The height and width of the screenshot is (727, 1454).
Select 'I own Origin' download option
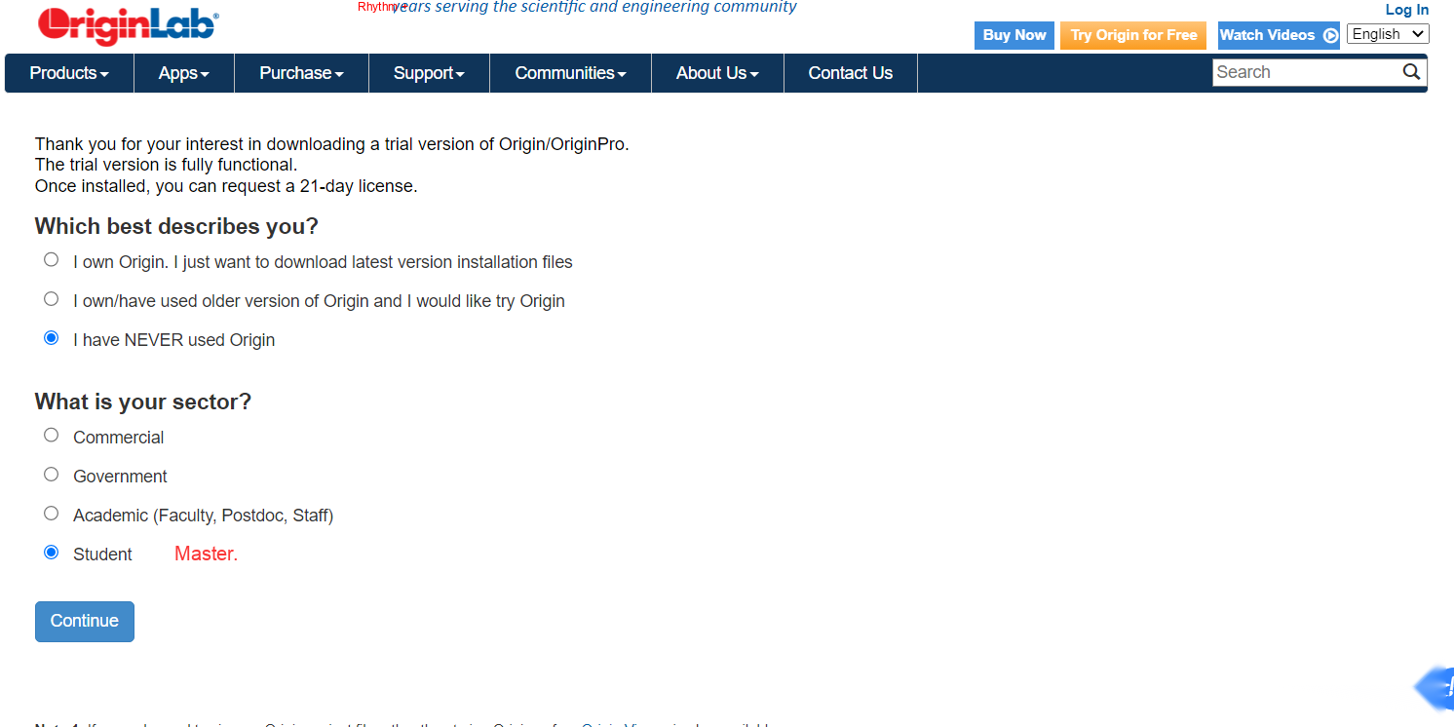coord(52,260)
